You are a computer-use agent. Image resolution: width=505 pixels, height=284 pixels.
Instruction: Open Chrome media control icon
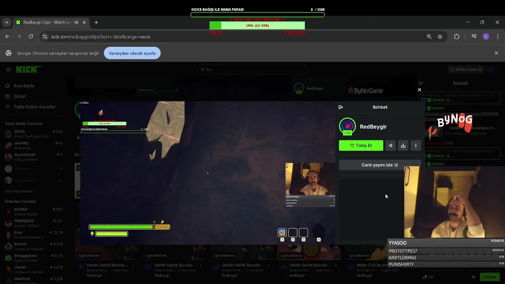(x=474, y=37)
